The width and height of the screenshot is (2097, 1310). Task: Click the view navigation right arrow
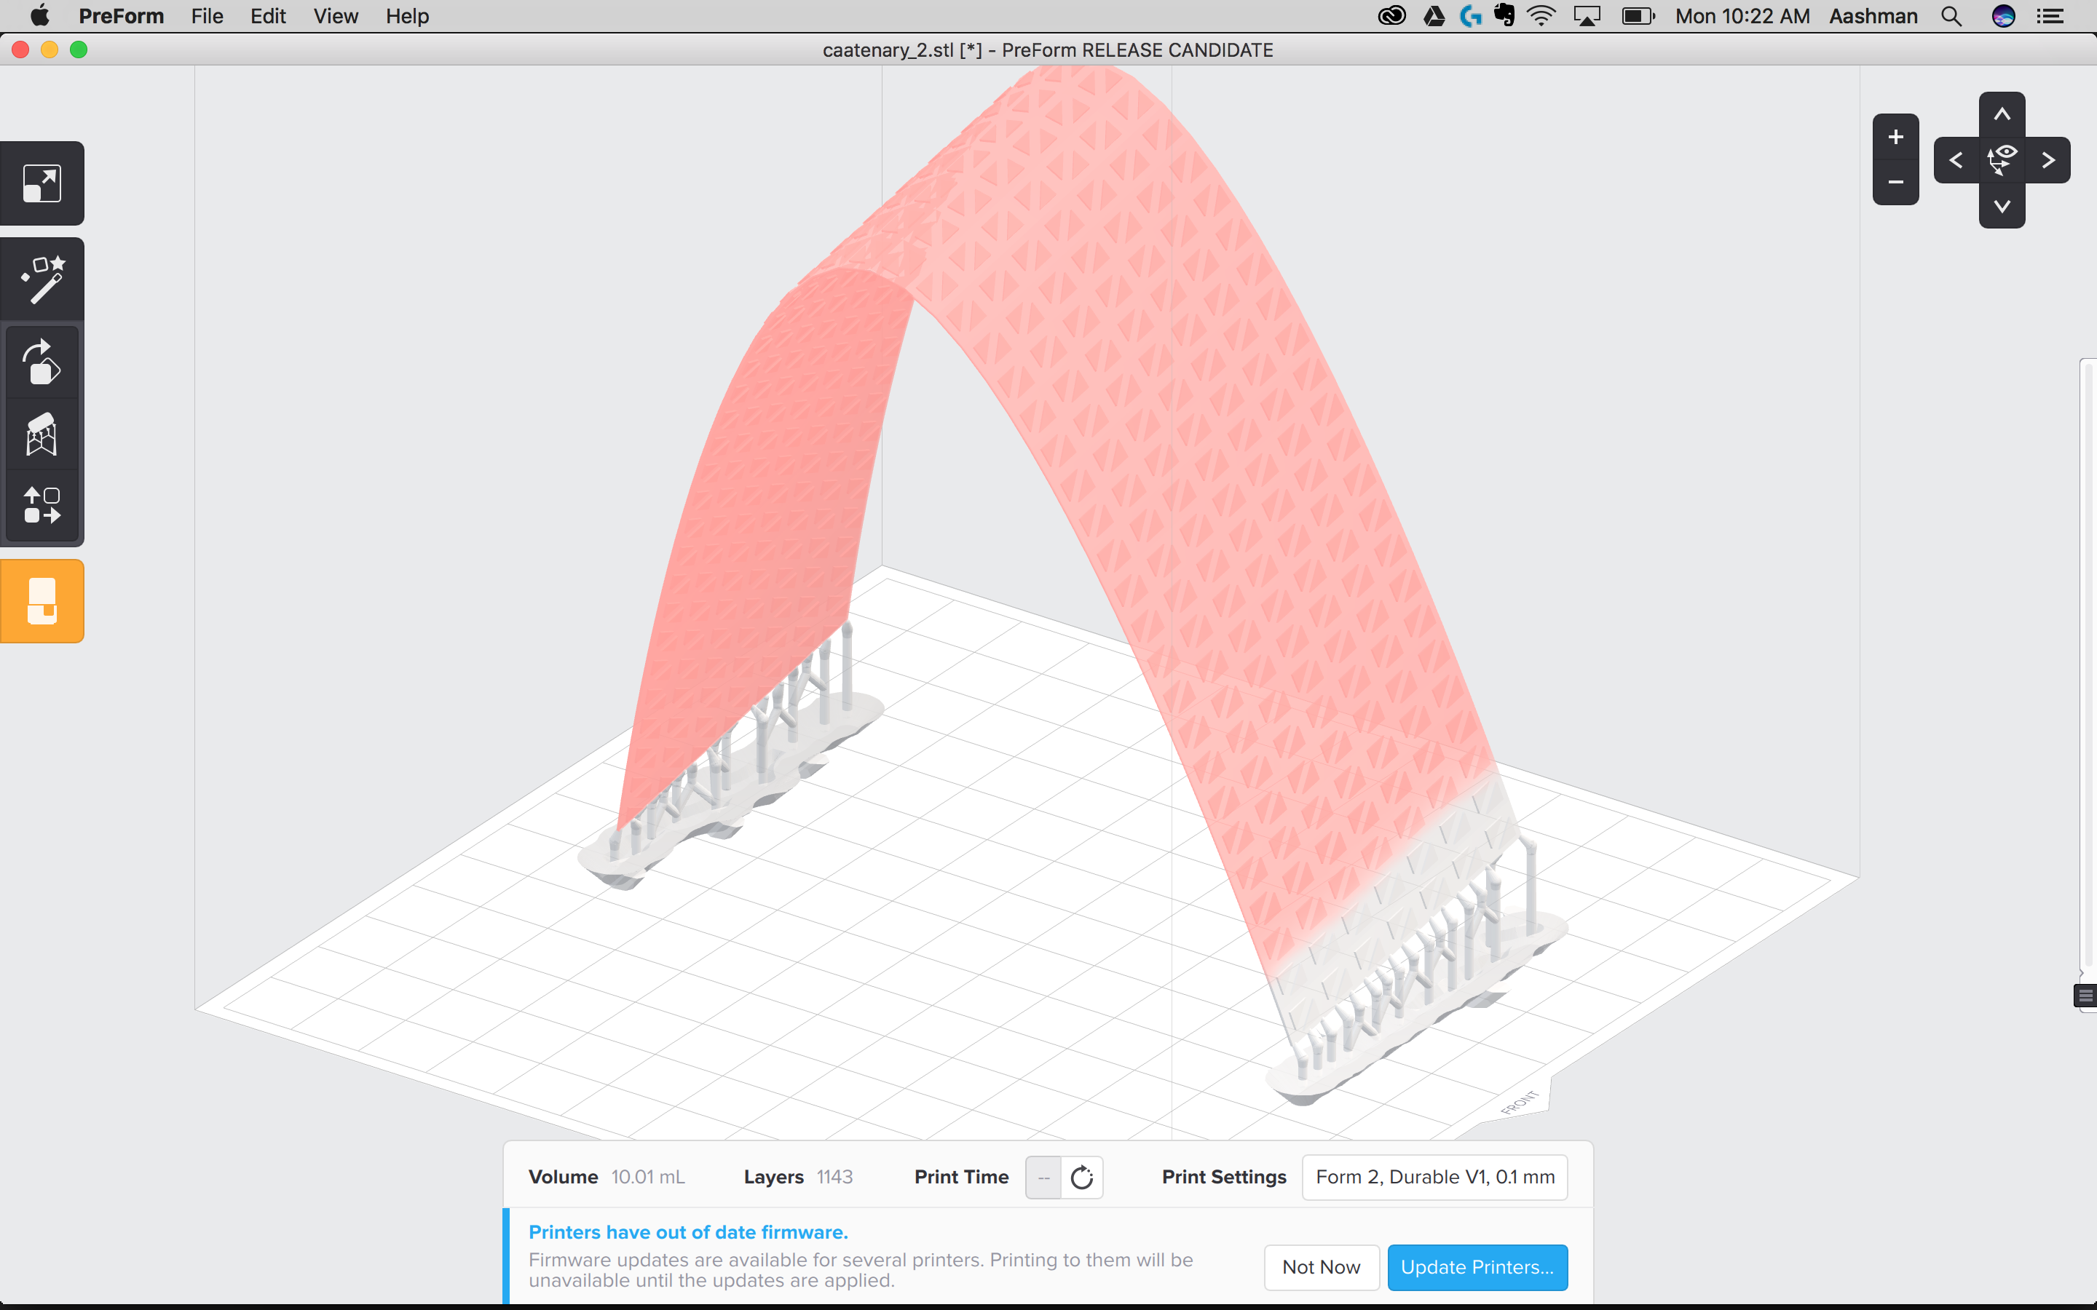pos(2049,160)
